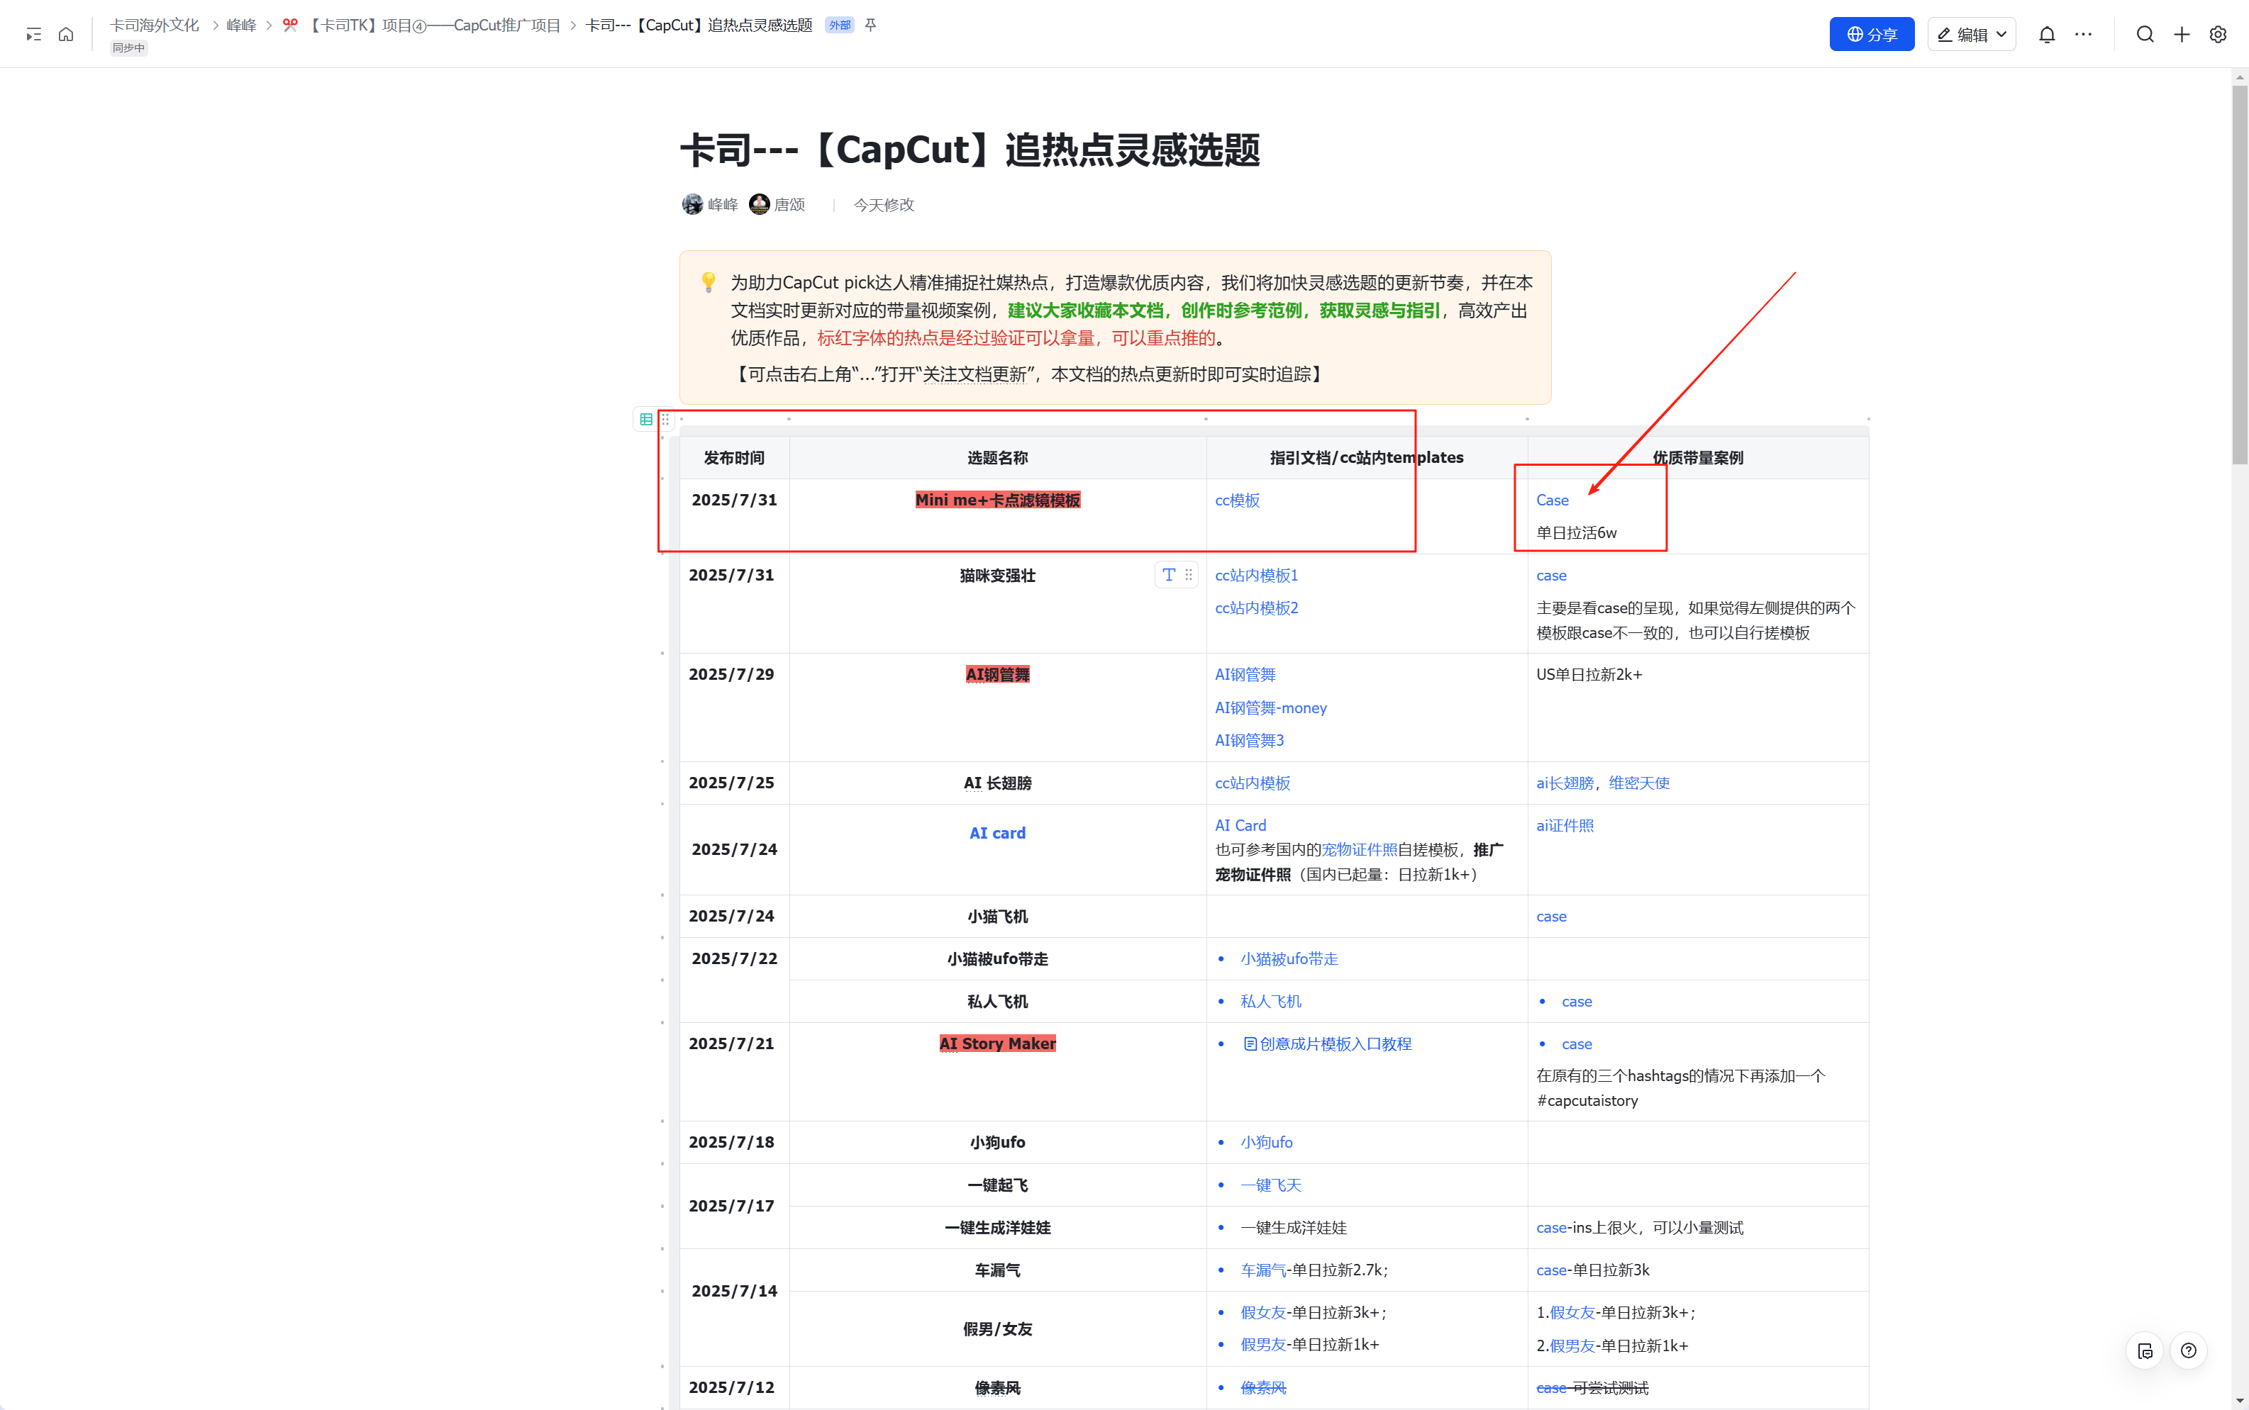Click the text format T icon in 猫咪变强壮 cell
Image resolution: width=2249 pixels, height=1410 pixels.
1169,576
